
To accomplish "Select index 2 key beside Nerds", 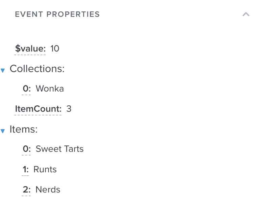I will coord(27,190).
